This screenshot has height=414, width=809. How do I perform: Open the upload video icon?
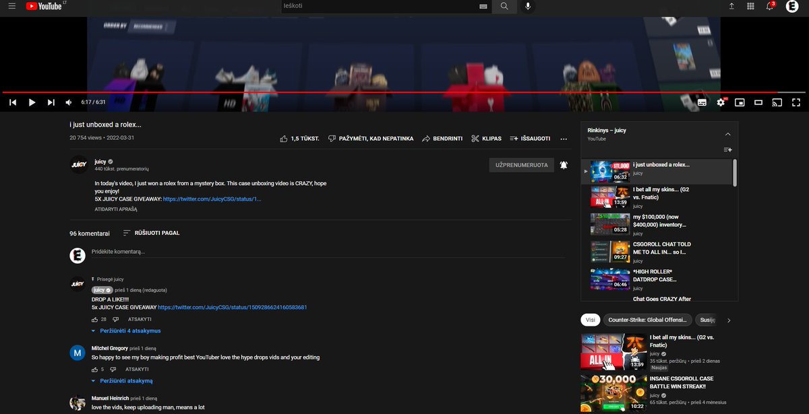click(732, 6)
